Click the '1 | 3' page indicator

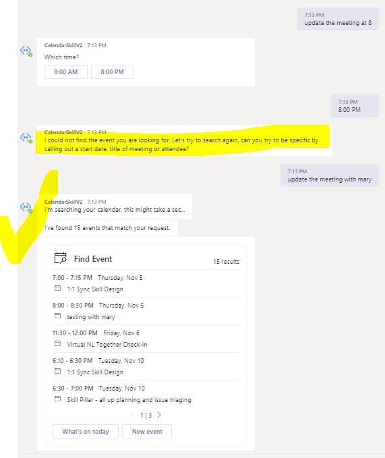tap(146, 415)
